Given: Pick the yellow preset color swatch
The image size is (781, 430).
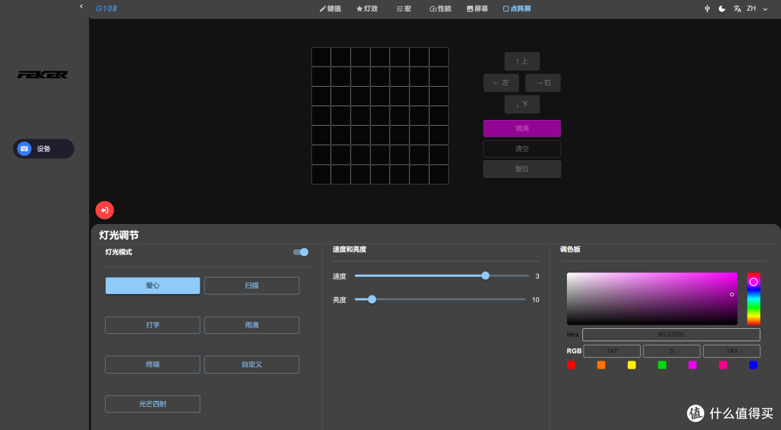Looking at the screenshot, I should tap(631, 365).
